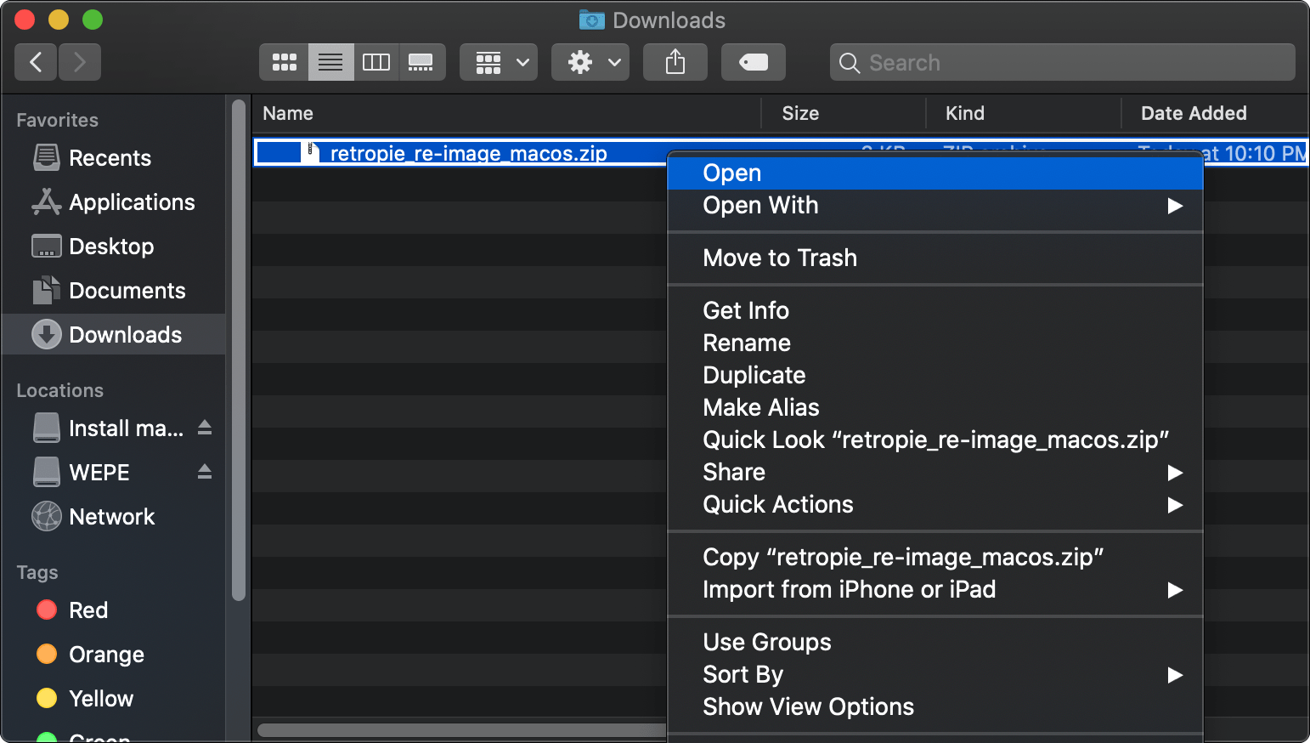Expand the Open With submenu
The image size is (1310, 743).
tap(760, 205)
